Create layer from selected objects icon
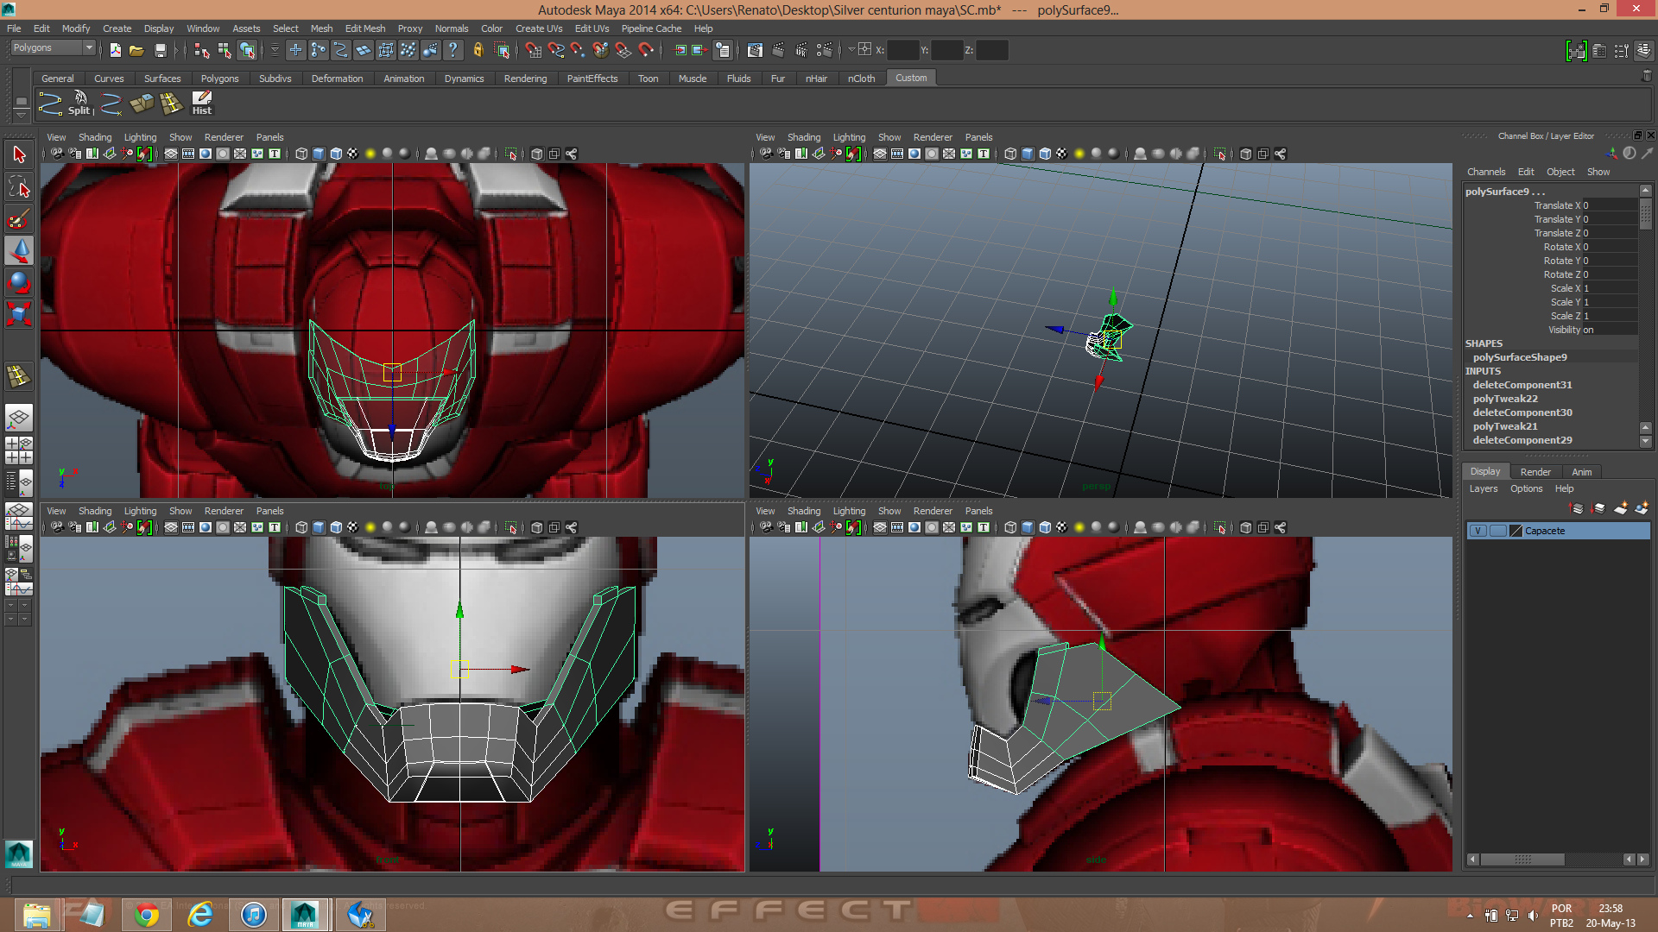The image size is (1658, 932). click(x=1642, y=508)
